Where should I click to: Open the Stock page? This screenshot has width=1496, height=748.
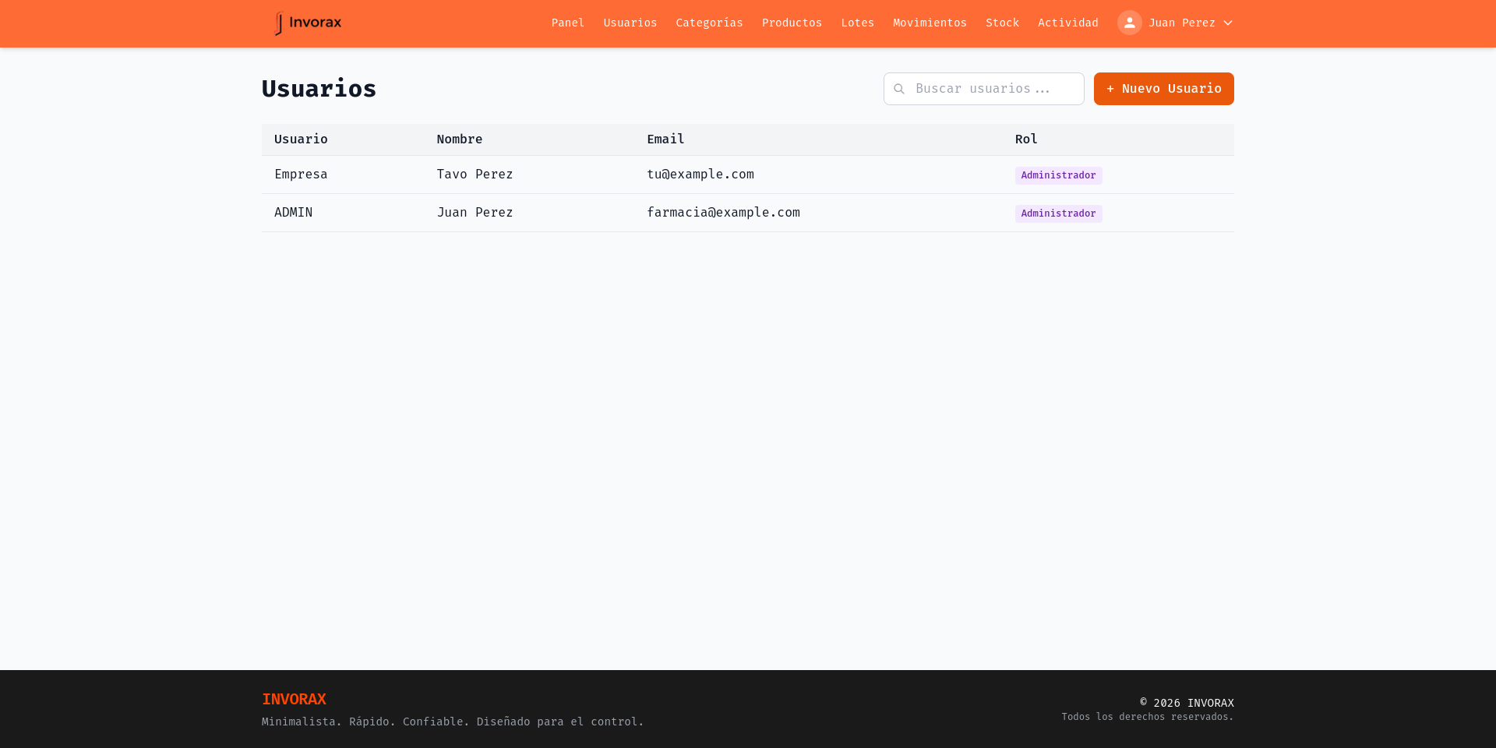(x=1002, y=23)
